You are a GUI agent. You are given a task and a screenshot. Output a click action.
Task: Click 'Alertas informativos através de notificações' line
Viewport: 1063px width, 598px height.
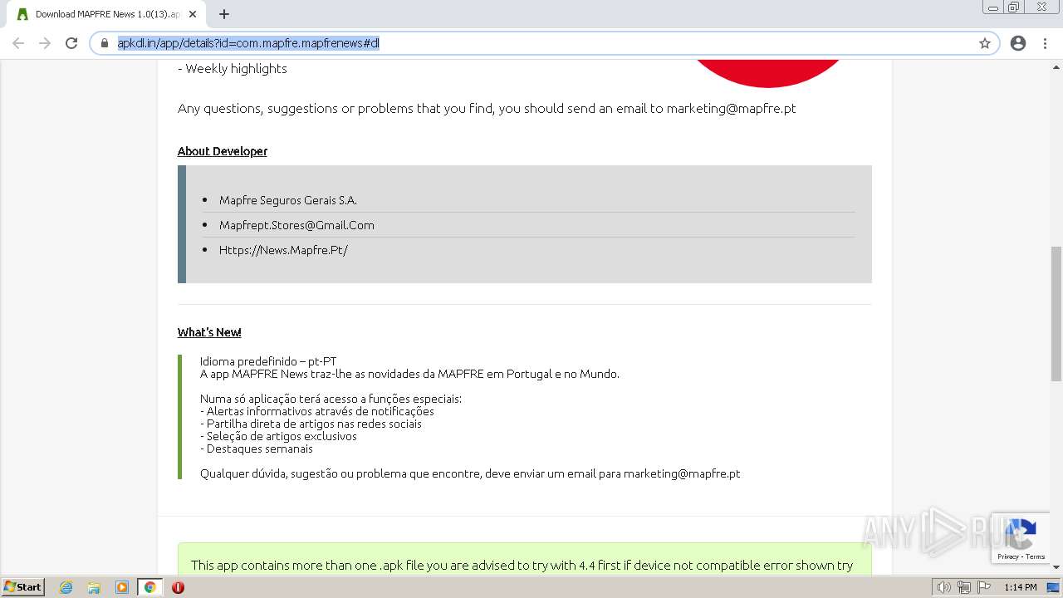[x=317, y=411]
